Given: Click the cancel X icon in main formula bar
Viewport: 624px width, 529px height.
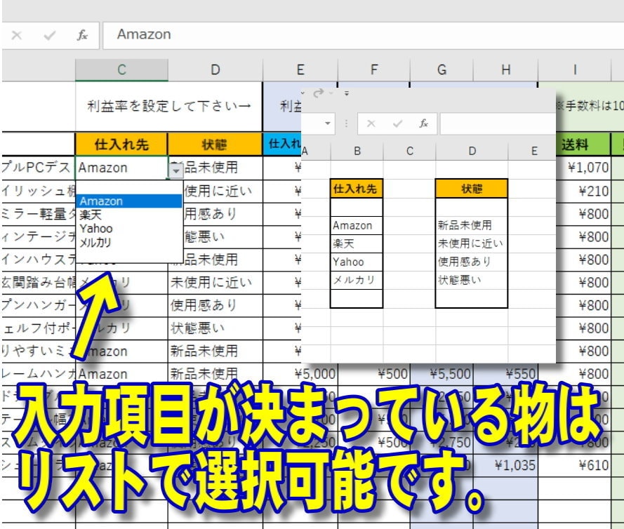Looking at the screenshot, I should click(17, 35).
